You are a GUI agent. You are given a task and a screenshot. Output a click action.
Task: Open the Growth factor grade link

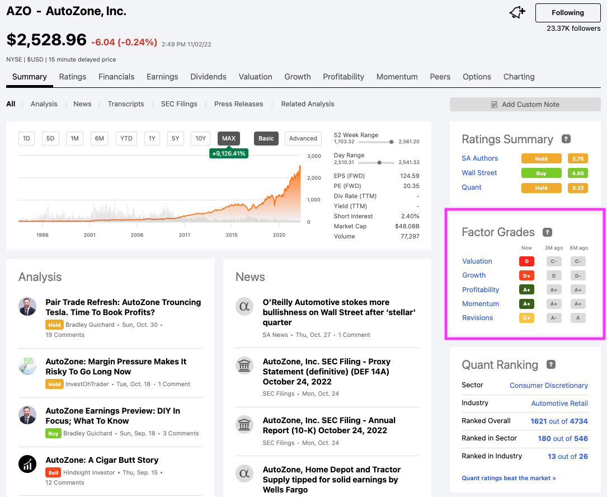point(474,275)
